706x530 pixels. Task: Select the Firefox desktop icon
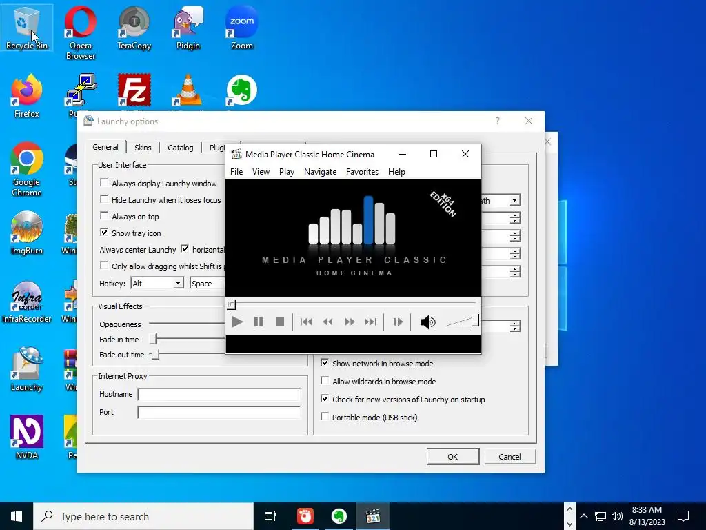27,96
